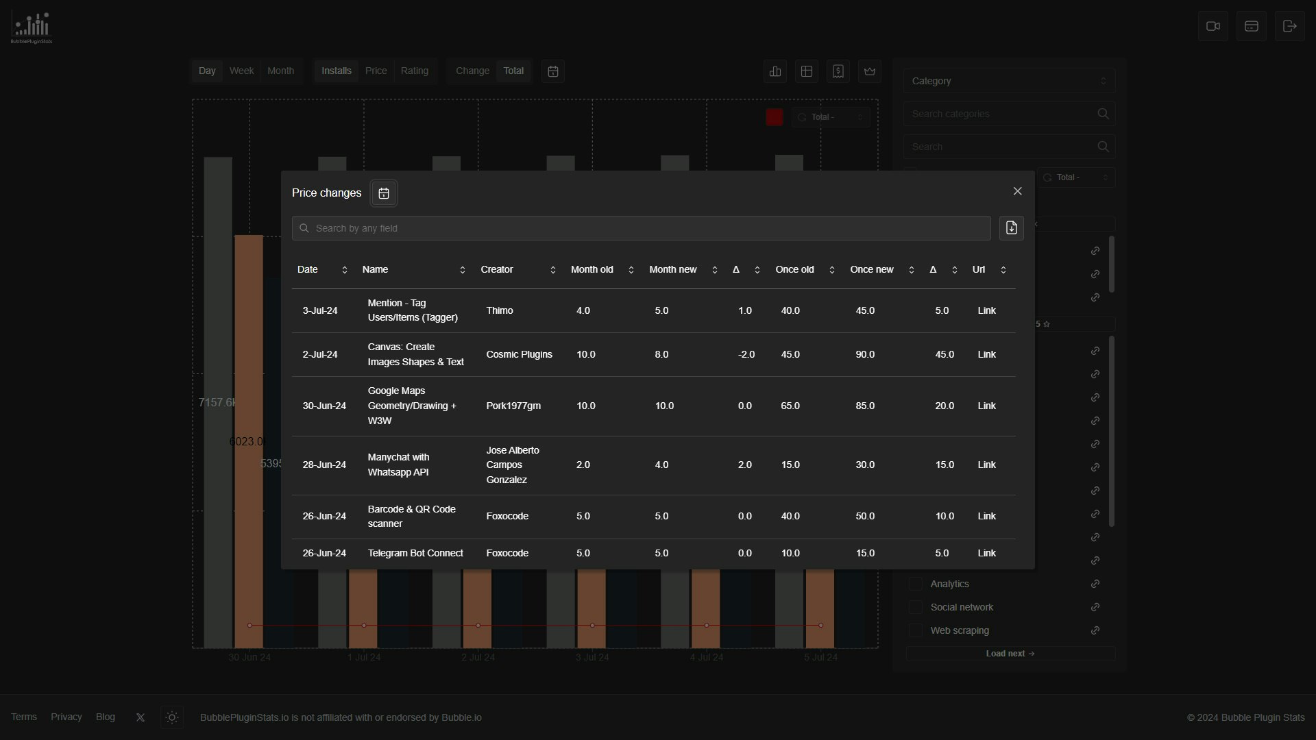
Task: Open Link for Google Maps Geometry/Drawing row
Action: [986, 406]
